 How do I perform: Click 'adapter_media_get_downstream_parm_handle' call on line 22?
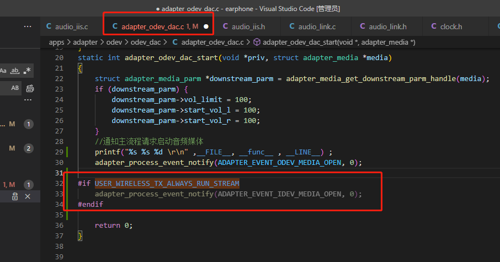point(371,79)
